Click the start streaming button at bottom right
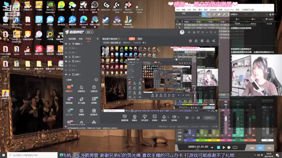 click(209, 118)
